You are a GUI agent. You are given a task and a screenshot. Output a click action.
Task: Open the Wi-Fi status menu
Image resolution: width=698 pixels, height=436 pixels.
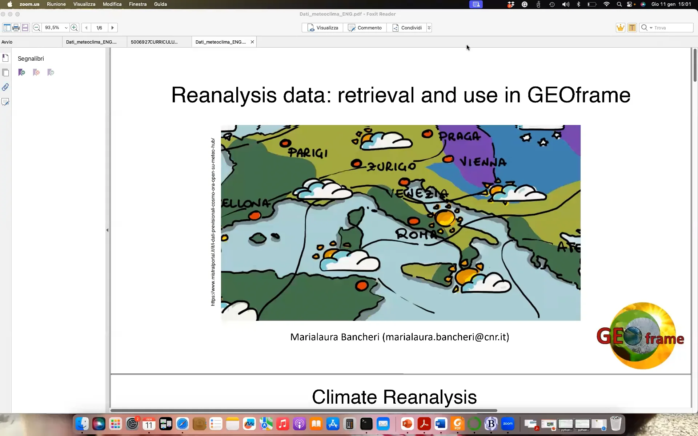(606, 4)
